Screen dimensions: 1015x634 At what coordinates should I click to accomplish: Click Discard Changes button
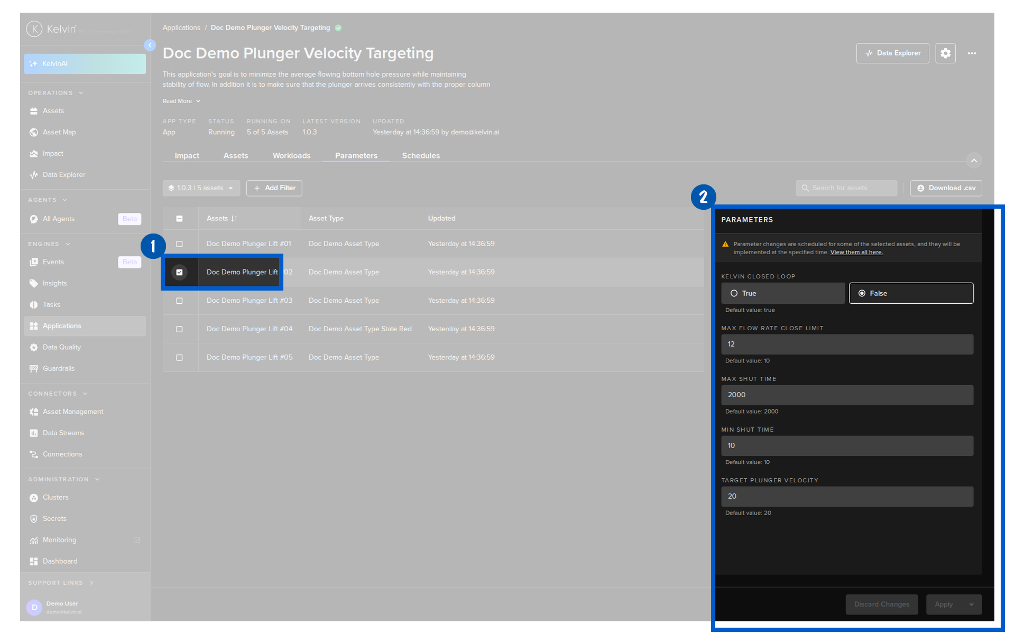click(882, 604)
